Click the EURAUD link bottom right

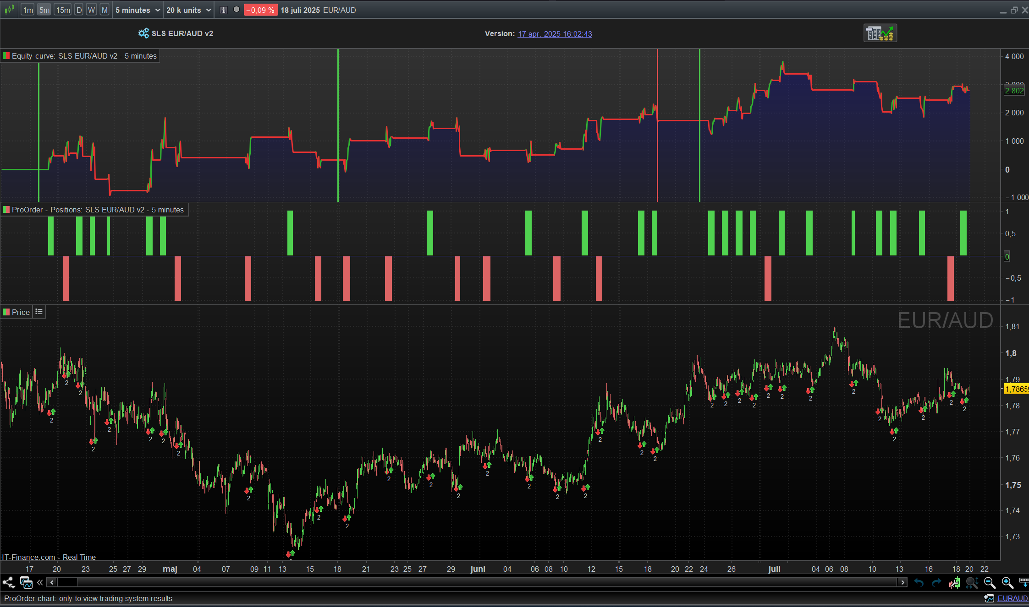click(x=1012, y=598)
